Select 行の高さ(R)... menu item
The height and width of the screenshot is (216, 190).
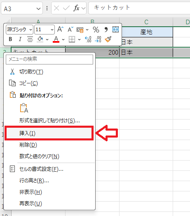[49, 180]
